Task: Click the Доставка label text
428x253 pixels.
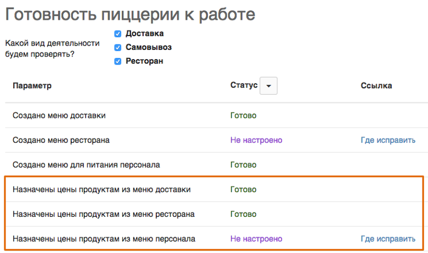Action: pos(145,33)
